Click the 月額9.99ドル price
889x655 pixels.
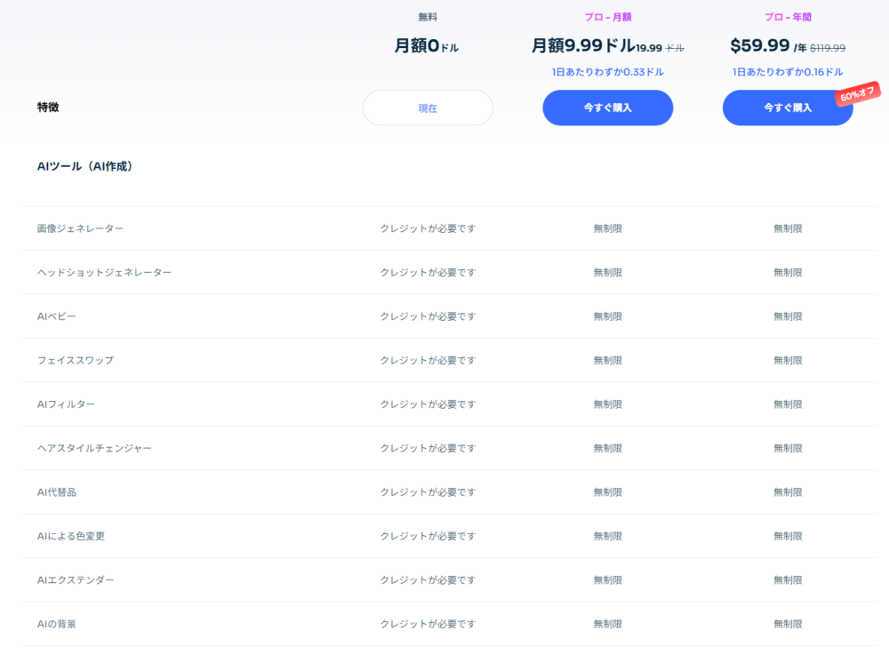pos(583,45)
